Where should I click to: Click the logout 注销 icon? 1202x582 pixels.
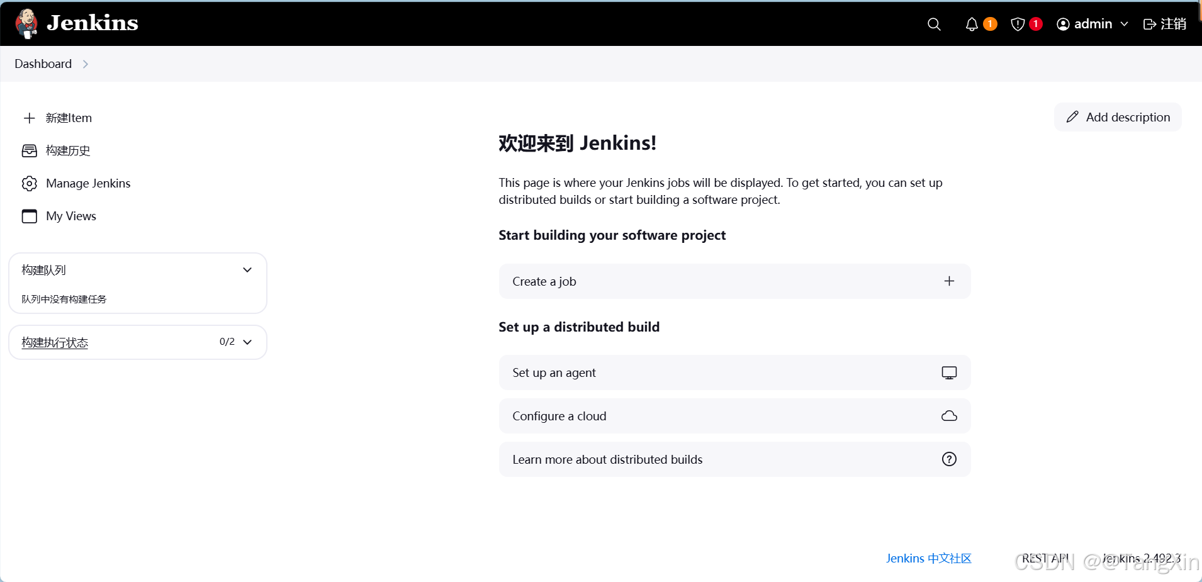tap(1150, 24)
